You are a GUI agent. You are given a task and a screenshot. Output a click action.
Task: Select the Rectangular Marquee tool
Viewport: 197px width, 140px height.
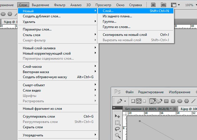(117, 122)
